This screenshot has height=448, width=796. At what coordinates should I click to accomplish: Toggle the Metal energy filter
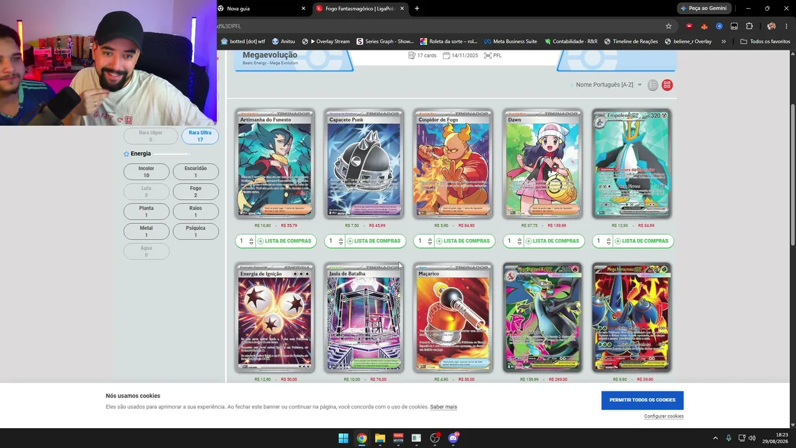click(x=146, y=231)
